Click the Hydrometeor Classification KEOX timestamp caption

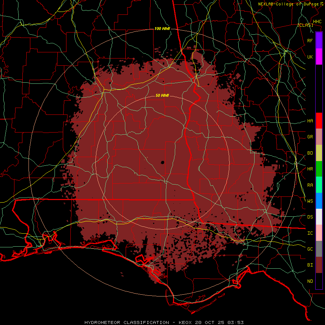[x=164, y=322]
